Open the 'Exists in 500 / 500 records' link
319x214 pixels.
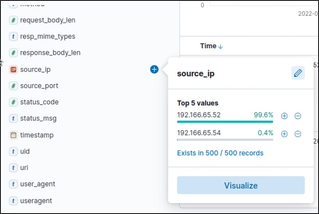[220, 153]
